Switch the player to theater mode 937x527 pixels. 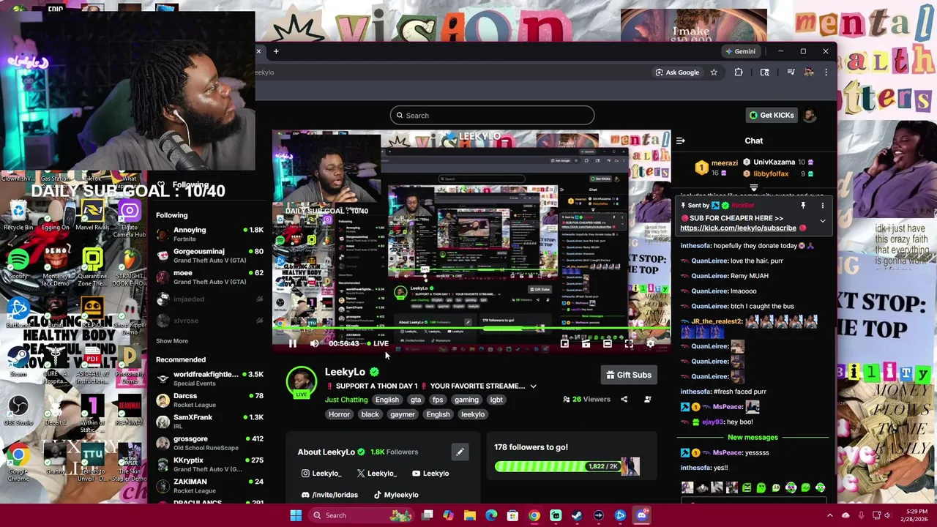[x=608, y=343]
